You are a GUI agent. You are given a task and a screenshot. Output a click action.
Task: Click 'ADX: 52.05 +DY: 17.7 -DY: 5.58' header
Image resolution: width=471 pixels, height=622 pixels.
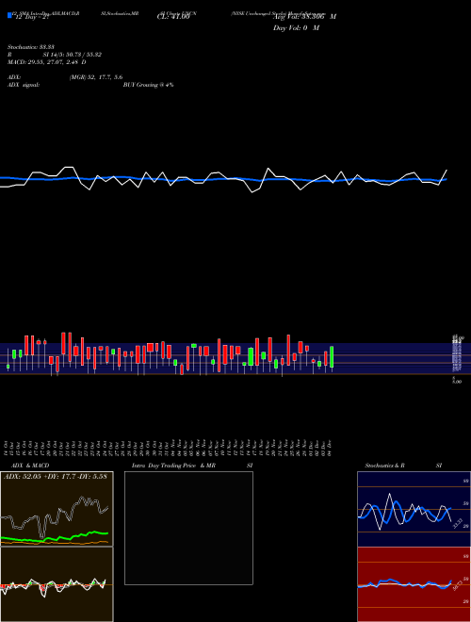tap(56, 476)
